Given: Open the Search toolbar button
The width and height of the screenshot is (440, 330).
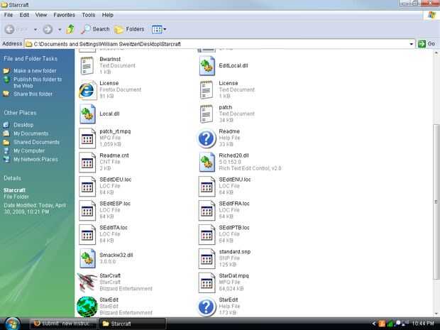Looking at the screenshot, I should (95, 29).
